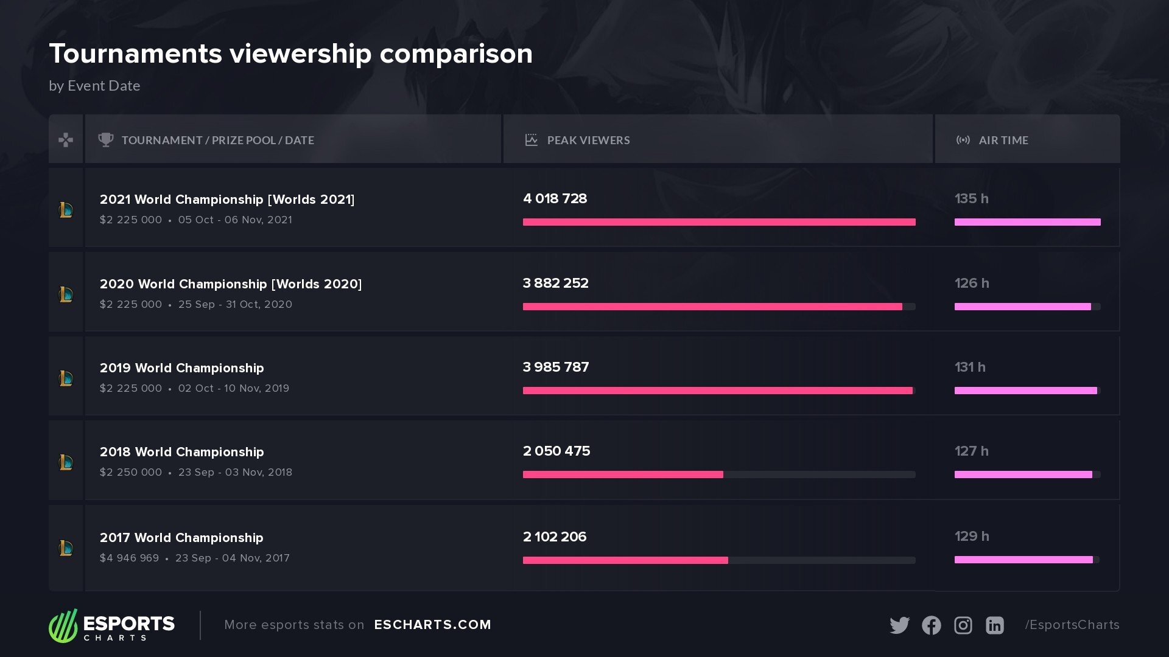
Task: Open the ESCHARTS.COM link
Action: click(x=432, y=625)
